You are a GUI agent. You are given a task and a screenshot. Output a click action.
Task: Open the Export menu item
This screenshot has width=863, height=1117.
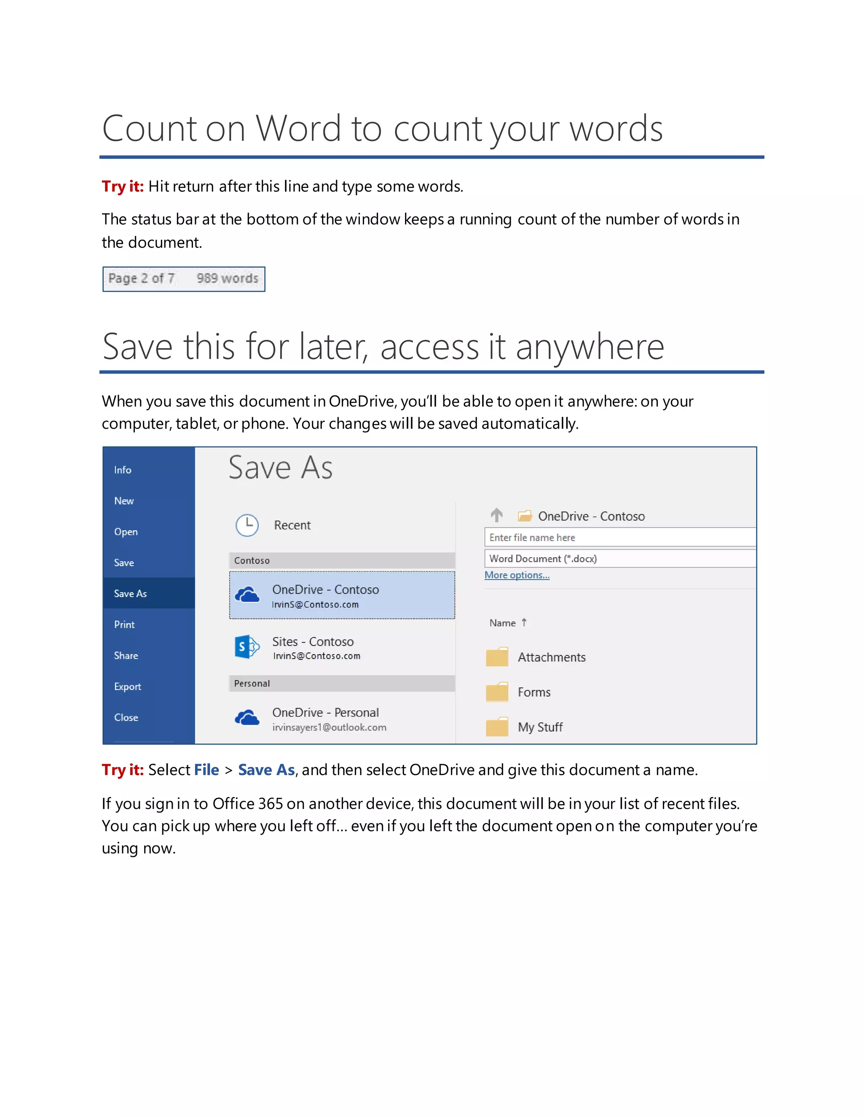pyautogui.click(x=127, y=687)
